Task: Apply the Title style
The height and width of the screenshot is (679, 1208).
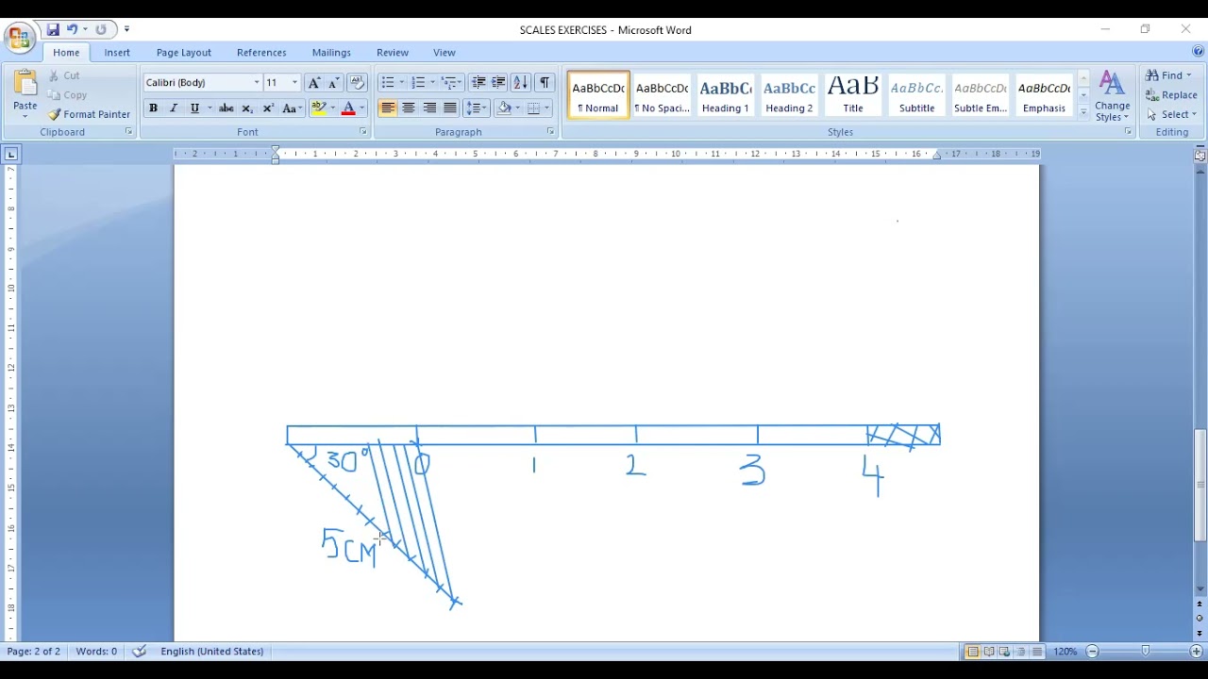Action: tap(853, 95)
